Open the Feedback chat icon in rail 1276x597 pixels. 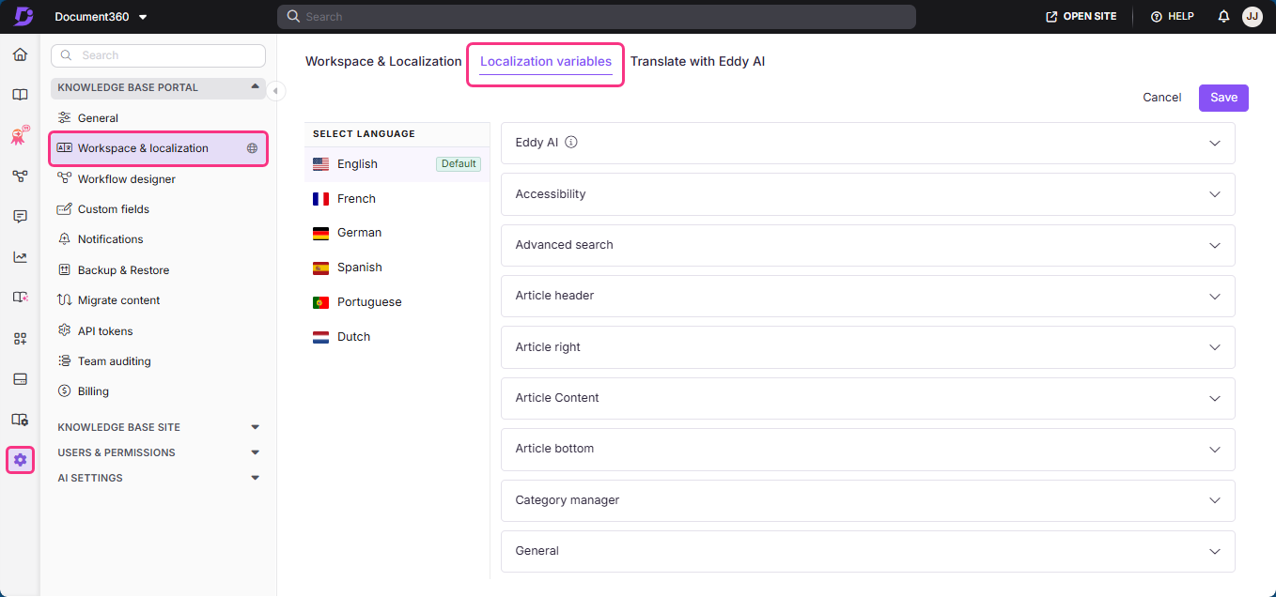[20, 217]
